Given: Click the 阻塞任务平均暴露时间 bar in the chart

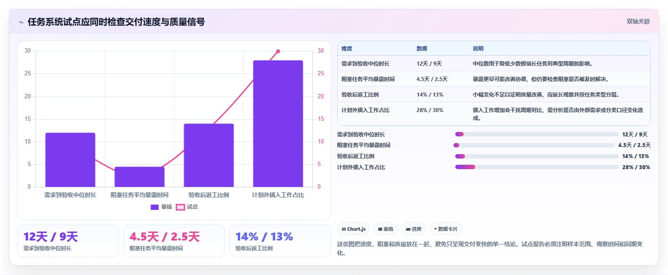Looking at the screenshot, I should 140,177.
